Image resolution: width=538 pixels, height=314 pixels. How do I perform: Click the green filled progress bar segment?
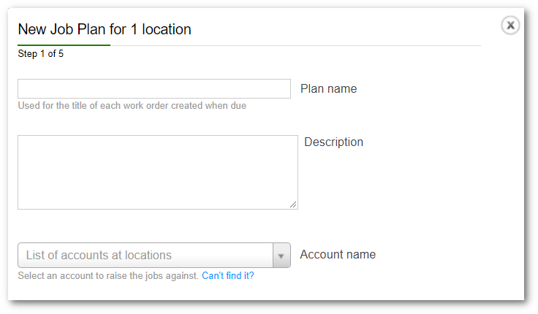[x=64, y=45]
